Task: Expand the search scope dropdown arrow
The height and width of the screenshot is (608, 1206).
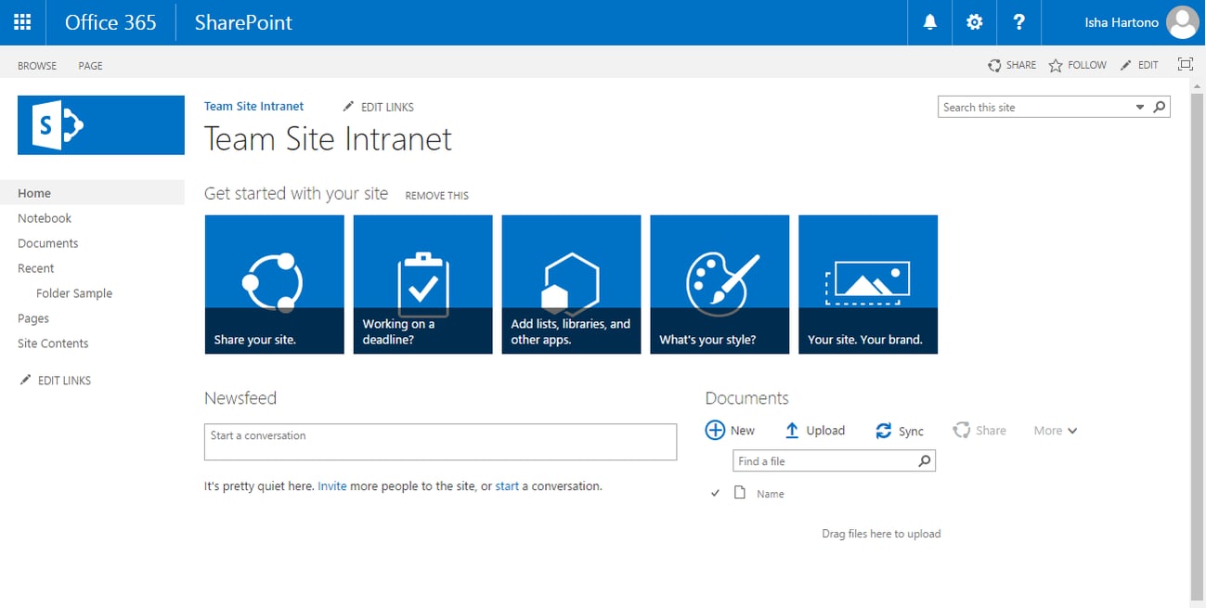Action: [x=1140, y=108]
